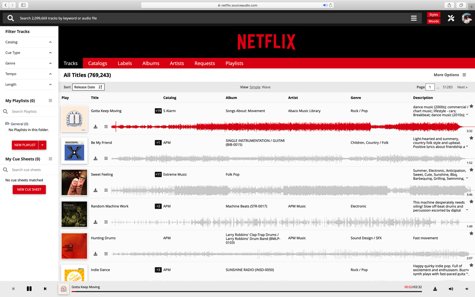Collapse the player bar arrow icon

pos(467,289)
